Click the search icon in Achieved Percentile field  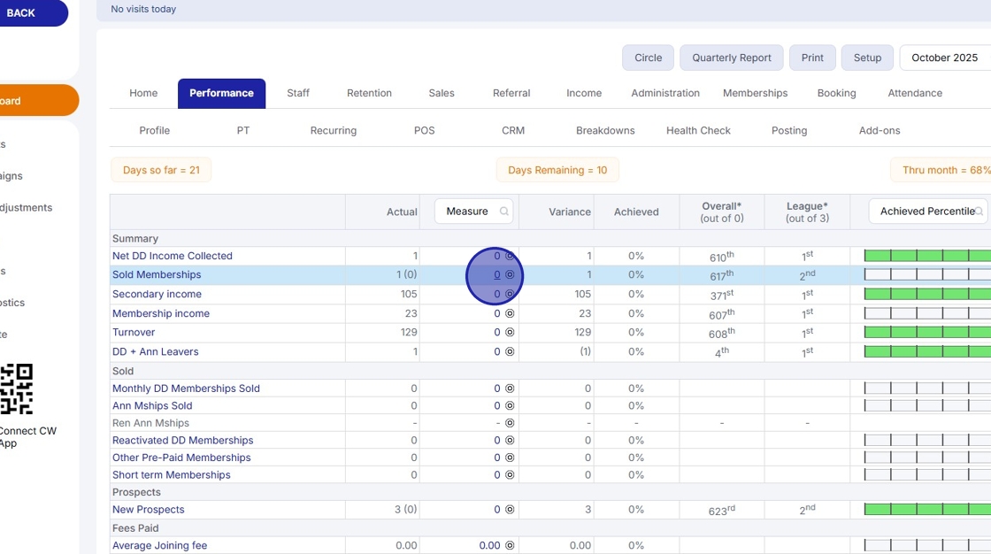point(979,212)
